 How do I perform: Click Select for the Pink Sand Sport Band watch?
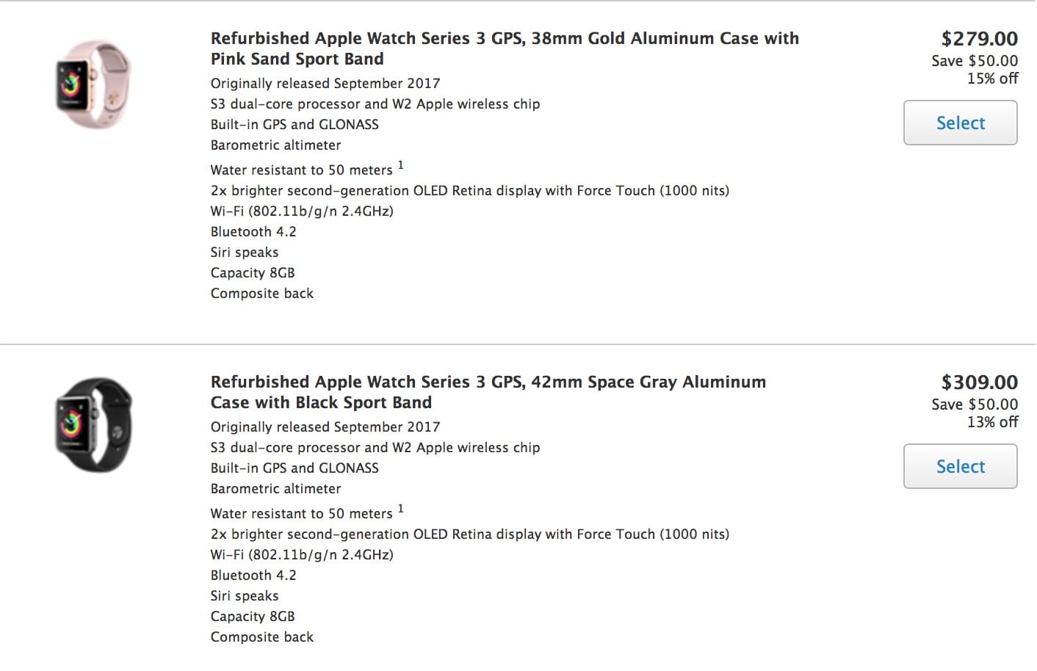coord(960,123)
